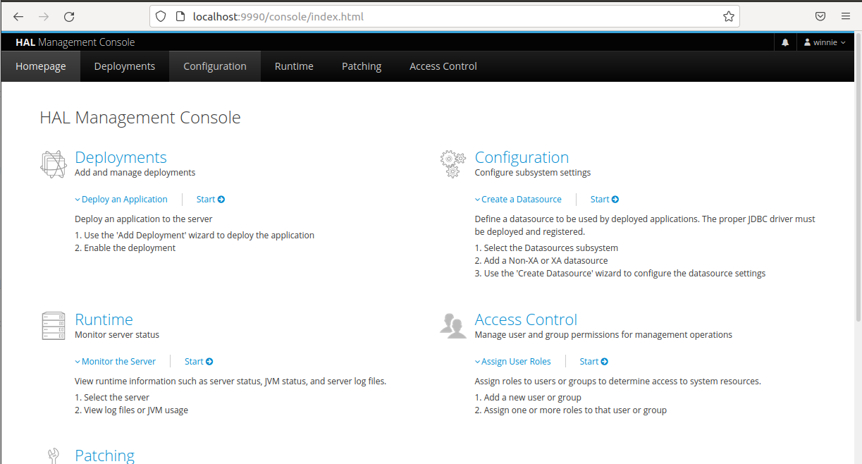Viewport: 862px width, 464px height.
Task: Click the browser forward arrow
Action: pos(44,16)
